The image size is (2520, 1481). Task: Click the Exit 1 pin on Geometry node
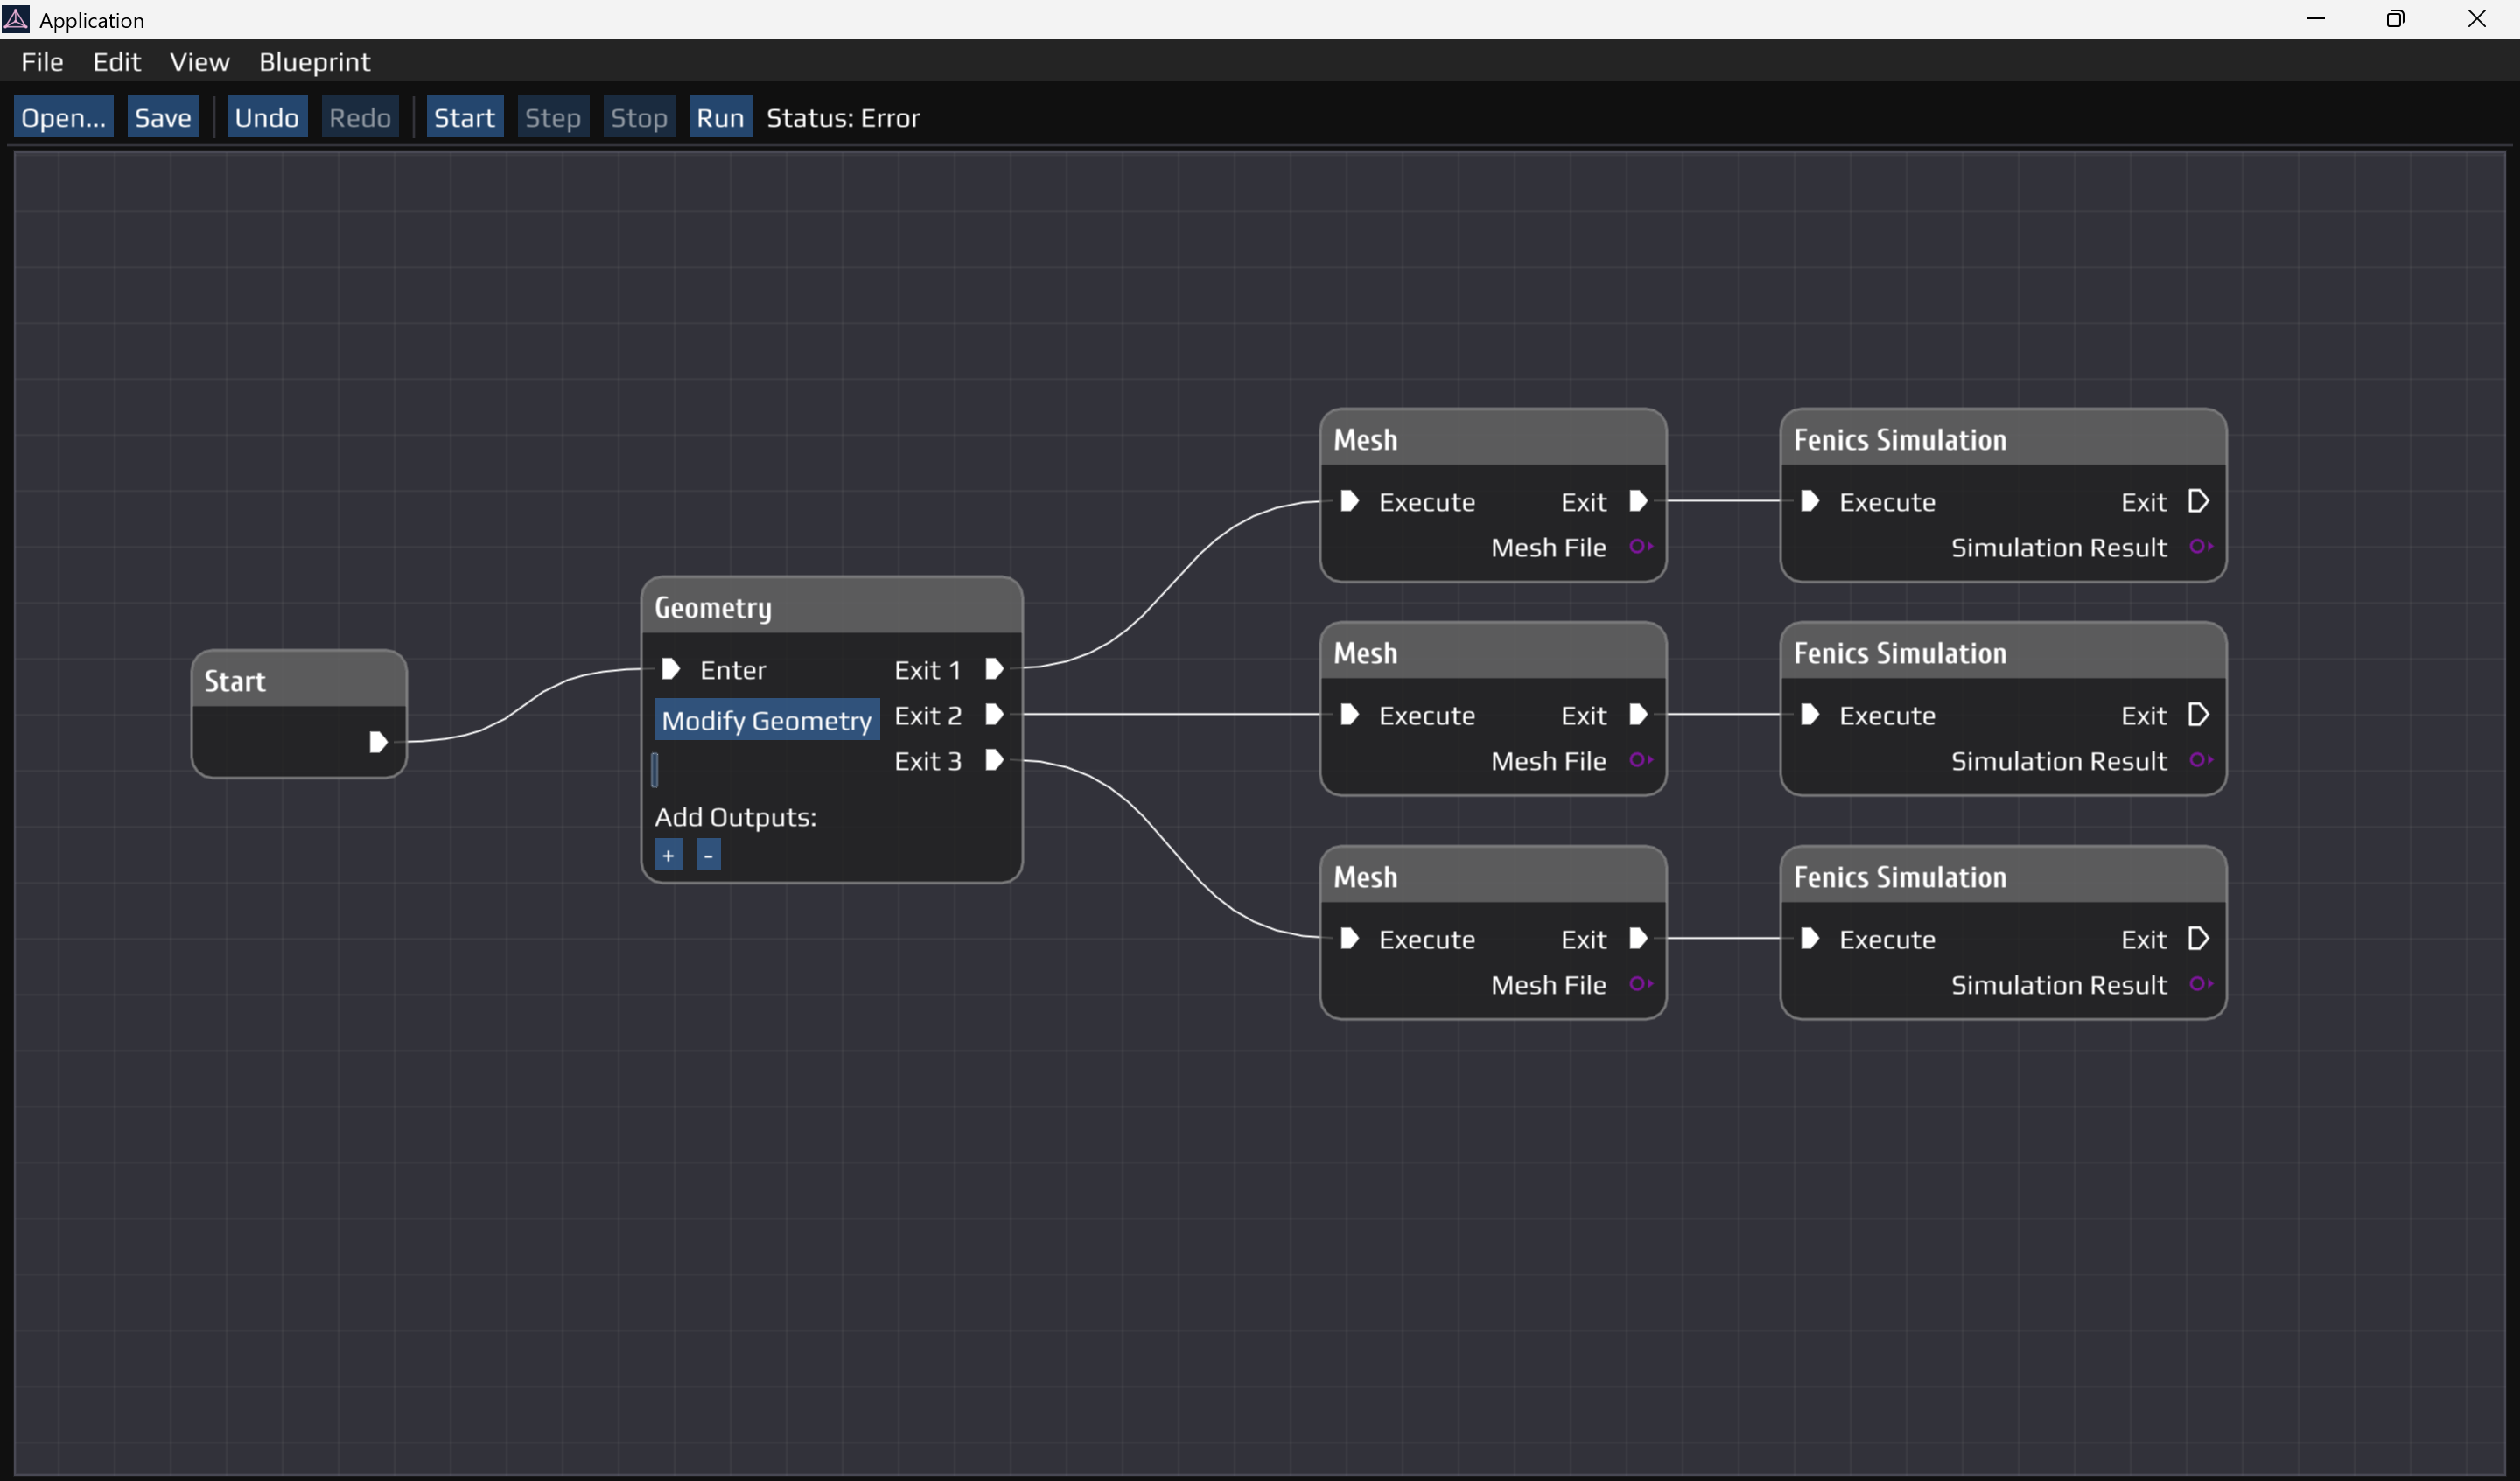(994, 669)
